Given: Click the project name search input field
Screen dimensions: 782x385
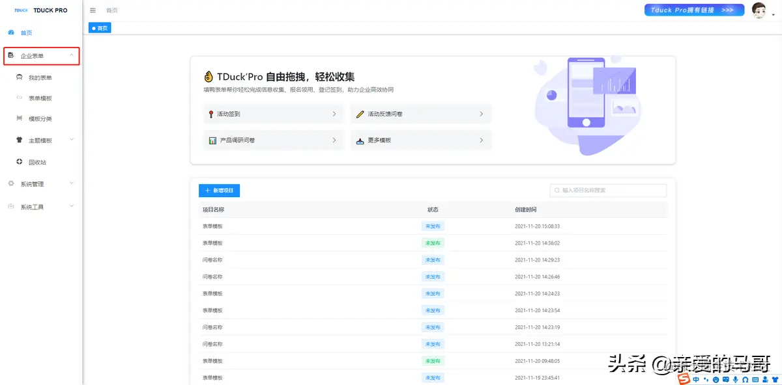Looking at the screenshot, I should [607, 190].
